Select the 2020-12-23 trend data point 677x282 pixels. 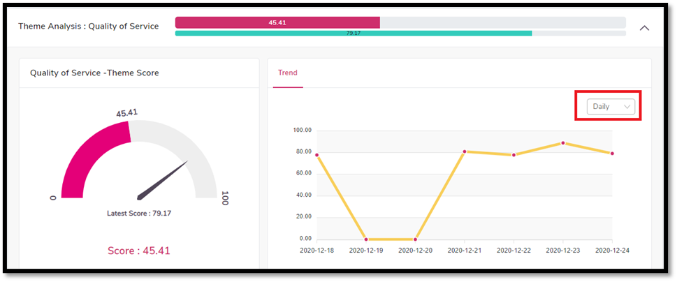tap(563, 142)
